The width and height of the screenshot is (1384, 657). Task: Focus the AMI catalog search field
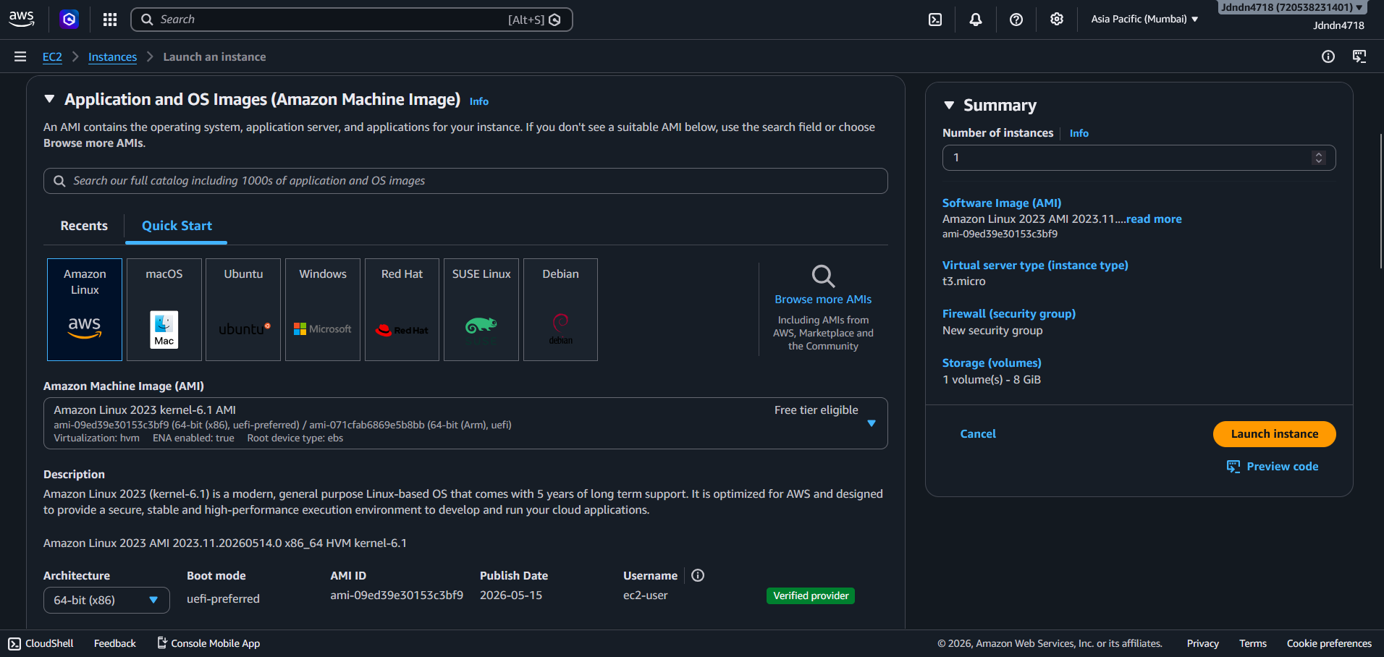(465, 181)
